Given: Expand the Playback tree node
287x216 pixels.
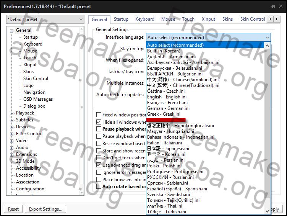Looking at the screenshot, I should [12, 113].
